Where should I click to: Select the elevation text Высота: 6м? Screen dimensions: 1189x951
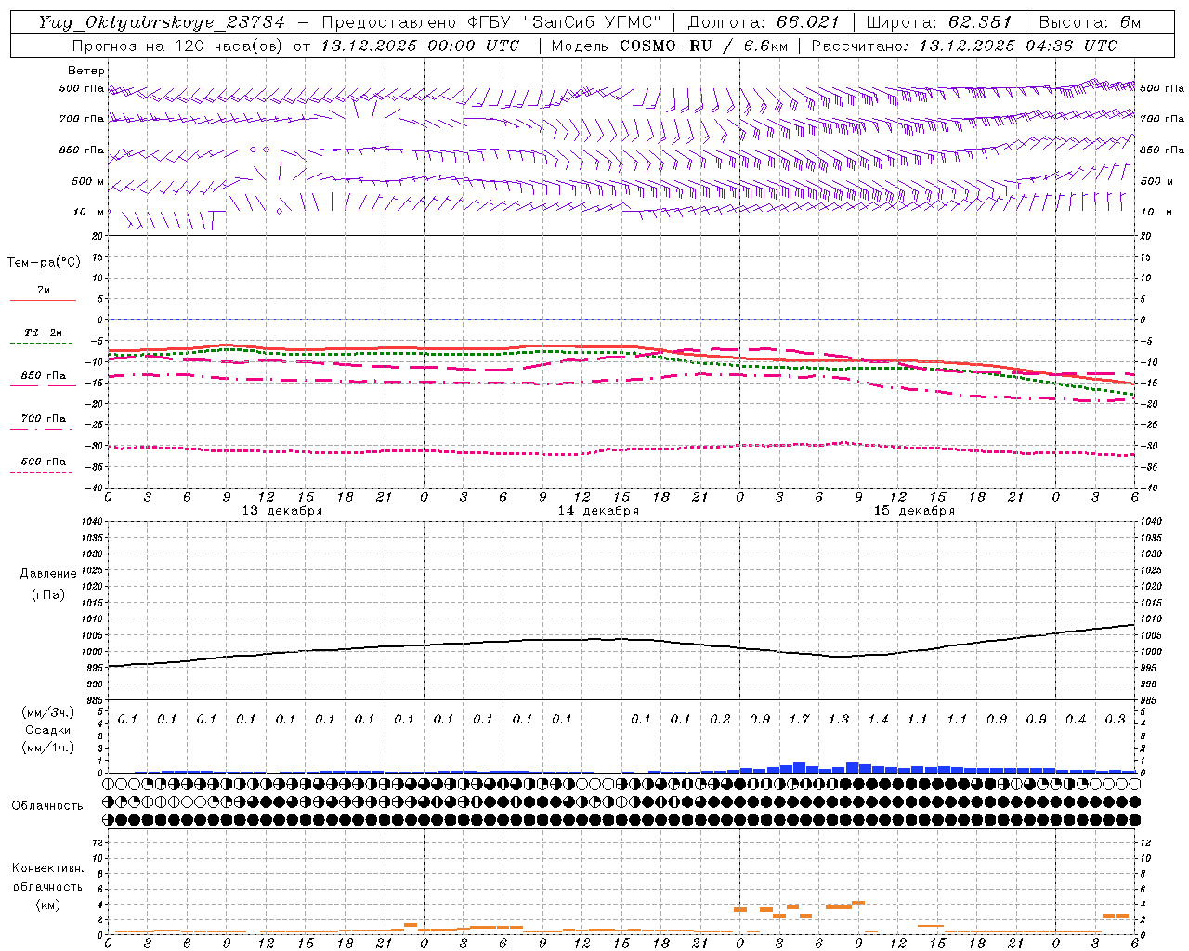[1090, 22]
